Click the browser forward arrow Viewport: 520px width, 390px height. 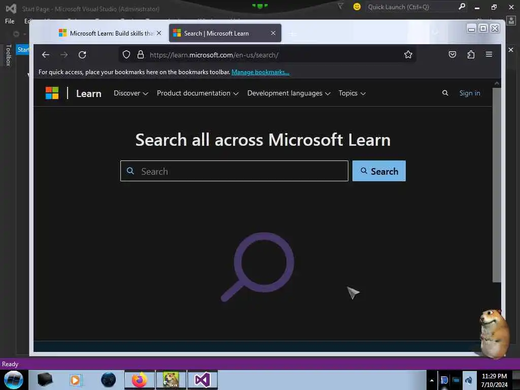pos(64,55)
